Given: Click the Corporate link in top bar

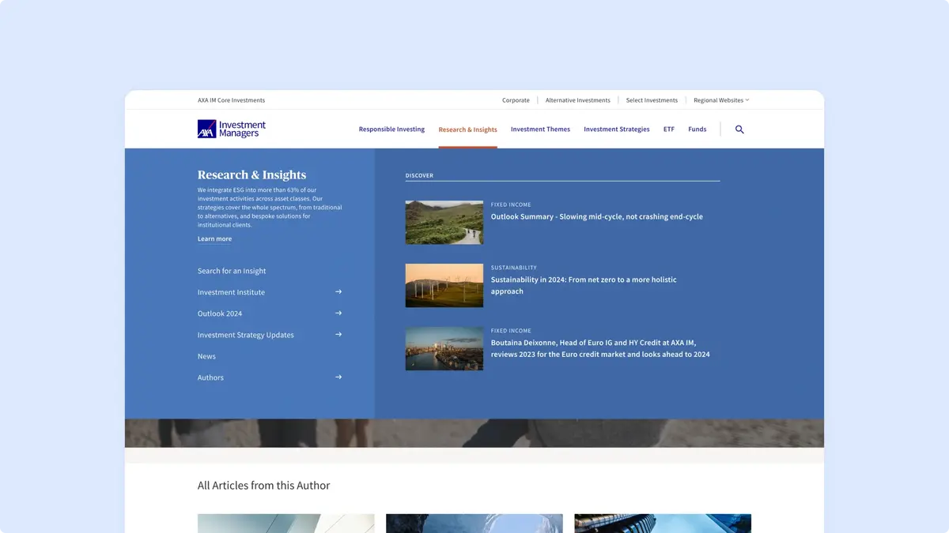Looking at the screenshot, I should click(516, 100).
